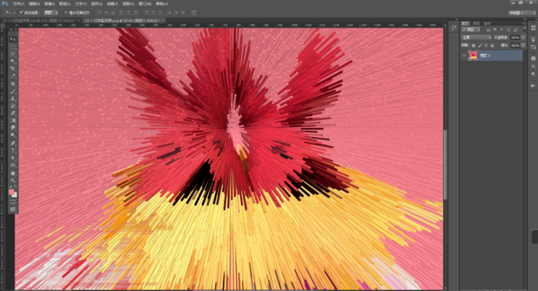Select the Eyedropper tool
The height and width of the screenshot is (291, 538).
coord(13,76)
